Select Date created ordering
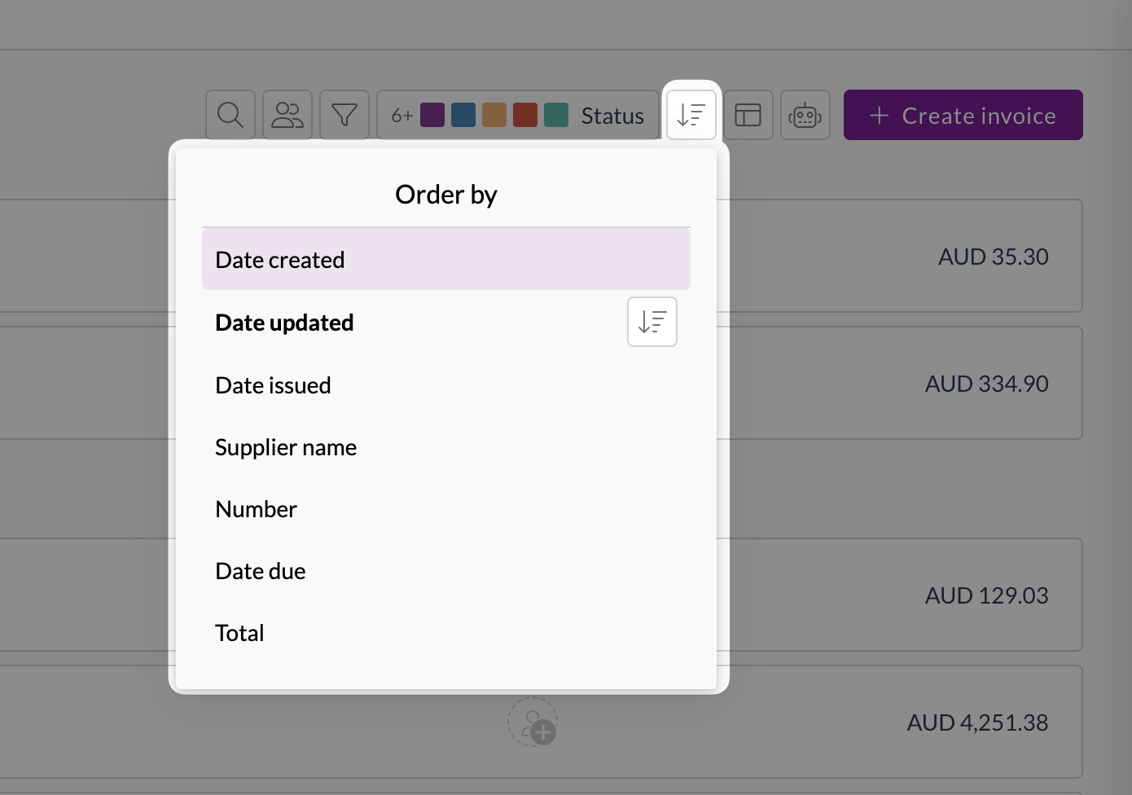Screen dimensions: 1132x795 (446, 259)
